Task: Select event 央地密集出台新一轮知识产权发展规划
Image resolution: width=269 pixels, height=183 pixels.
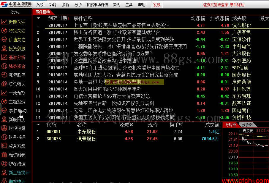Action: point(114,103)
